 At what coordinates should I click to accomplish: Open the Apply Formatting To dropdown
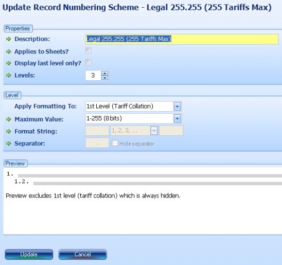pos(177,107)
